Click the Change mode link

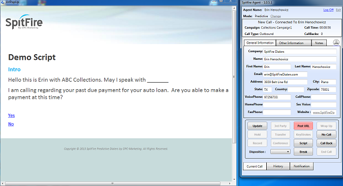tap(275, 16)
